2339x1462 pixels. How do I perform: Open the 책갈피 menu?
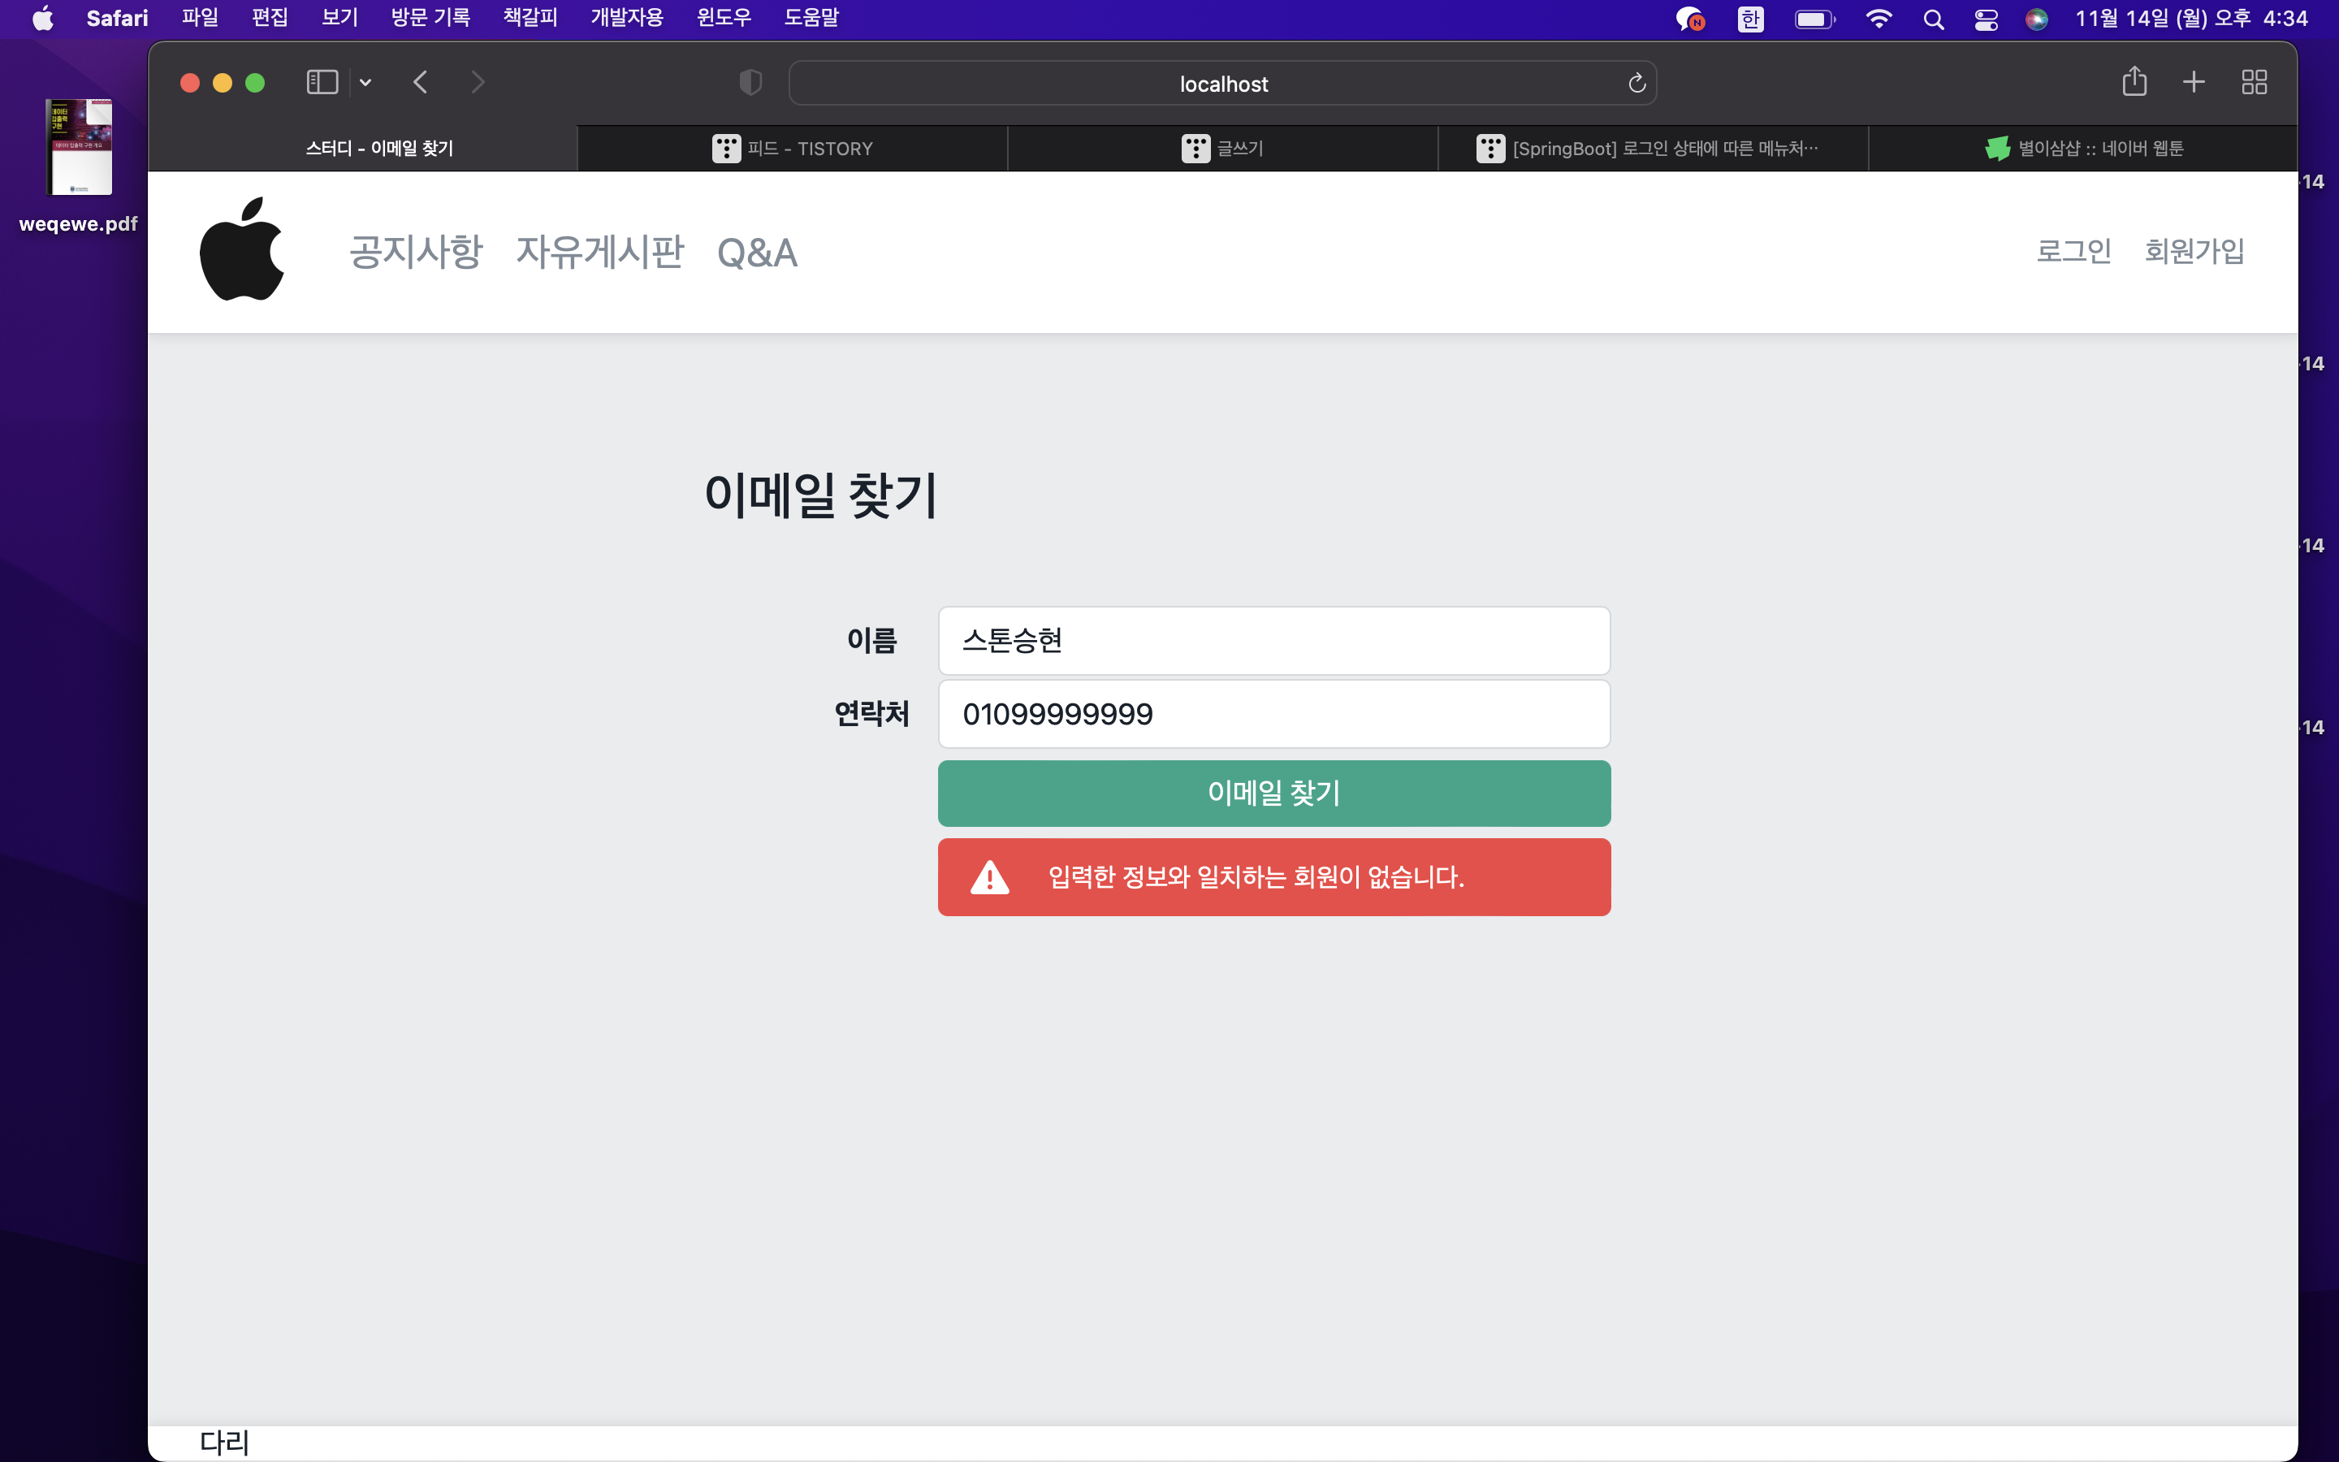point(530,17)
